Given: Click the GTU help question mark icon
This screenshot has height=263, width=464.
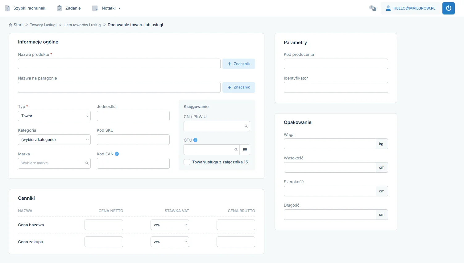Looking at the screenshot, I should [x=195, y=140].
